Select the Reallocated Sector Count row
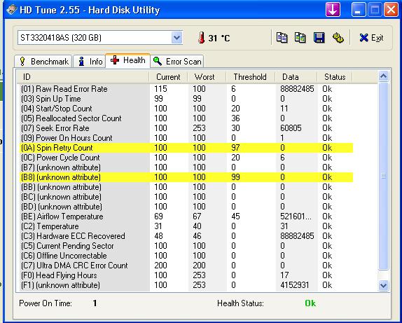This screenshot has width=402, height=323. pyautogui.click(x=186, y=118)
